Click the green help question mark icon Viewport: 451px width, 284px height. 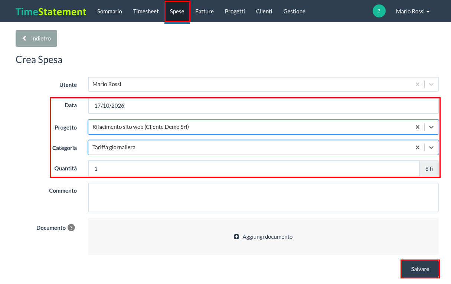(379, 11)
